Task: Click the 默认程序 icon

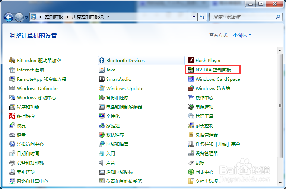Action: pyautogui.click(x=102, y=135)
